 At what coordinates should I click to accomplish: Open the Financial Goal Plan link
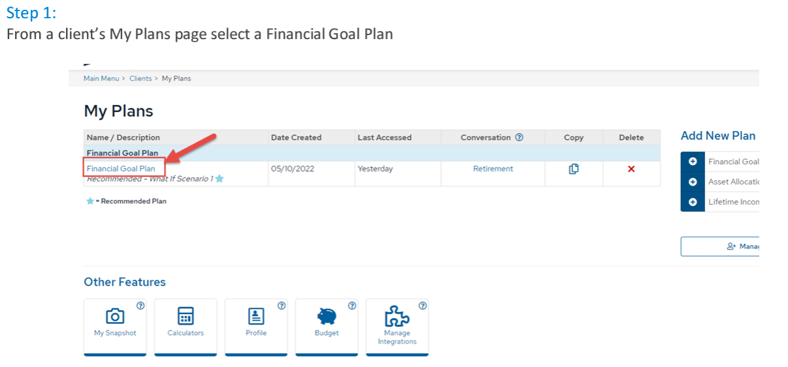pyautogui.click(x=121, y=169)
